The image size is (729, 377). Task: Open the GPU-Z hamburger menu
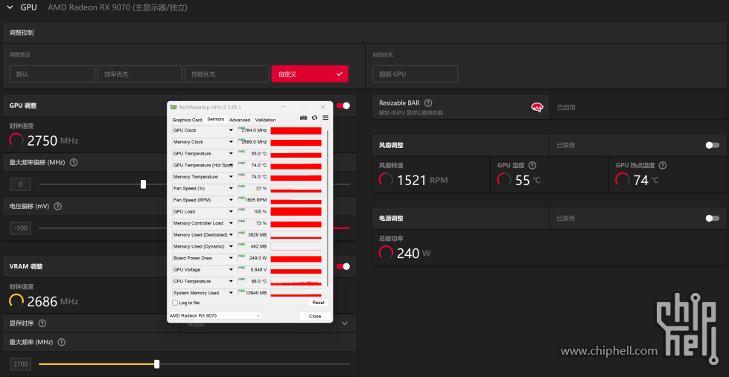tap(325, 118)
